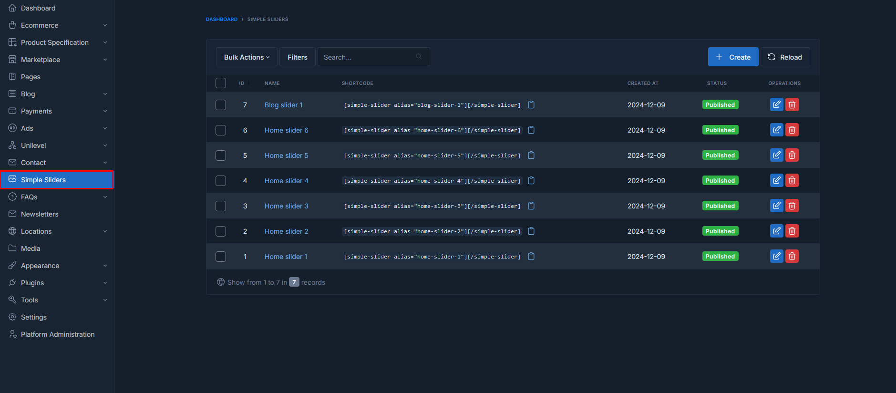
Task: Check the box for Home slider 4
Action: click(221, 181)
